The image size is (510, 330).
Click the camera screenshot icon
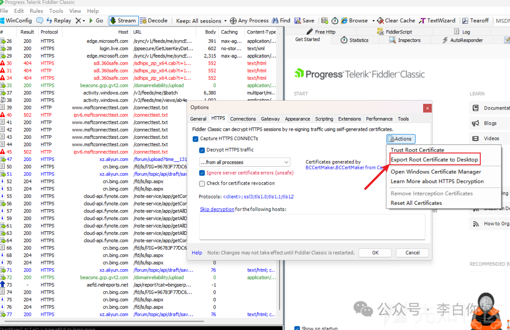click(324, 20)
